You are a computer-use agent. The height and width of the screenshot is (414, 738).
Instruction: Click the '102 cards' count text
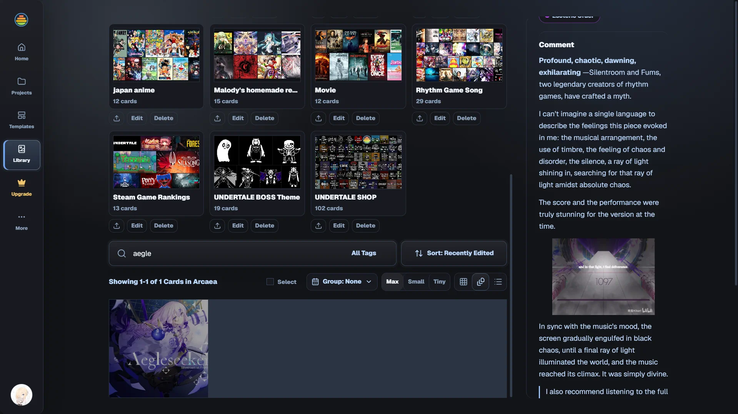click(329, 208)
